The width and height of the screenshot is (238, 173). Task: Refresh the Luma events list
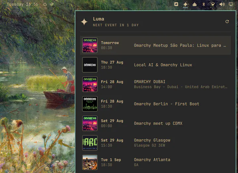[227, 21]
